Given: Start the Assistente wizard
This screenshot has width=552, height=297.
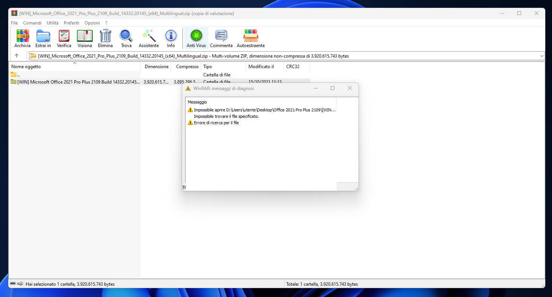Looking at the screenshot, I should click(x=149, y=38).
